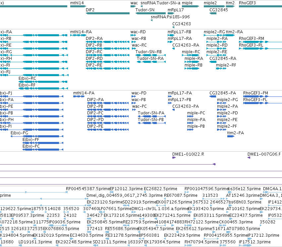Select the ttm2-PA protein label

pos(235,133)
